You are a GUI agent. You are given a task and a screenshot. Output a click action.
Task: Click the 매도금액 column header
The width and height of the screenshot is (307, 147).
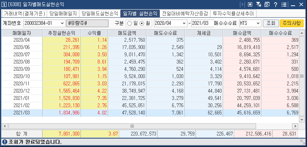[x=127, y=33]
